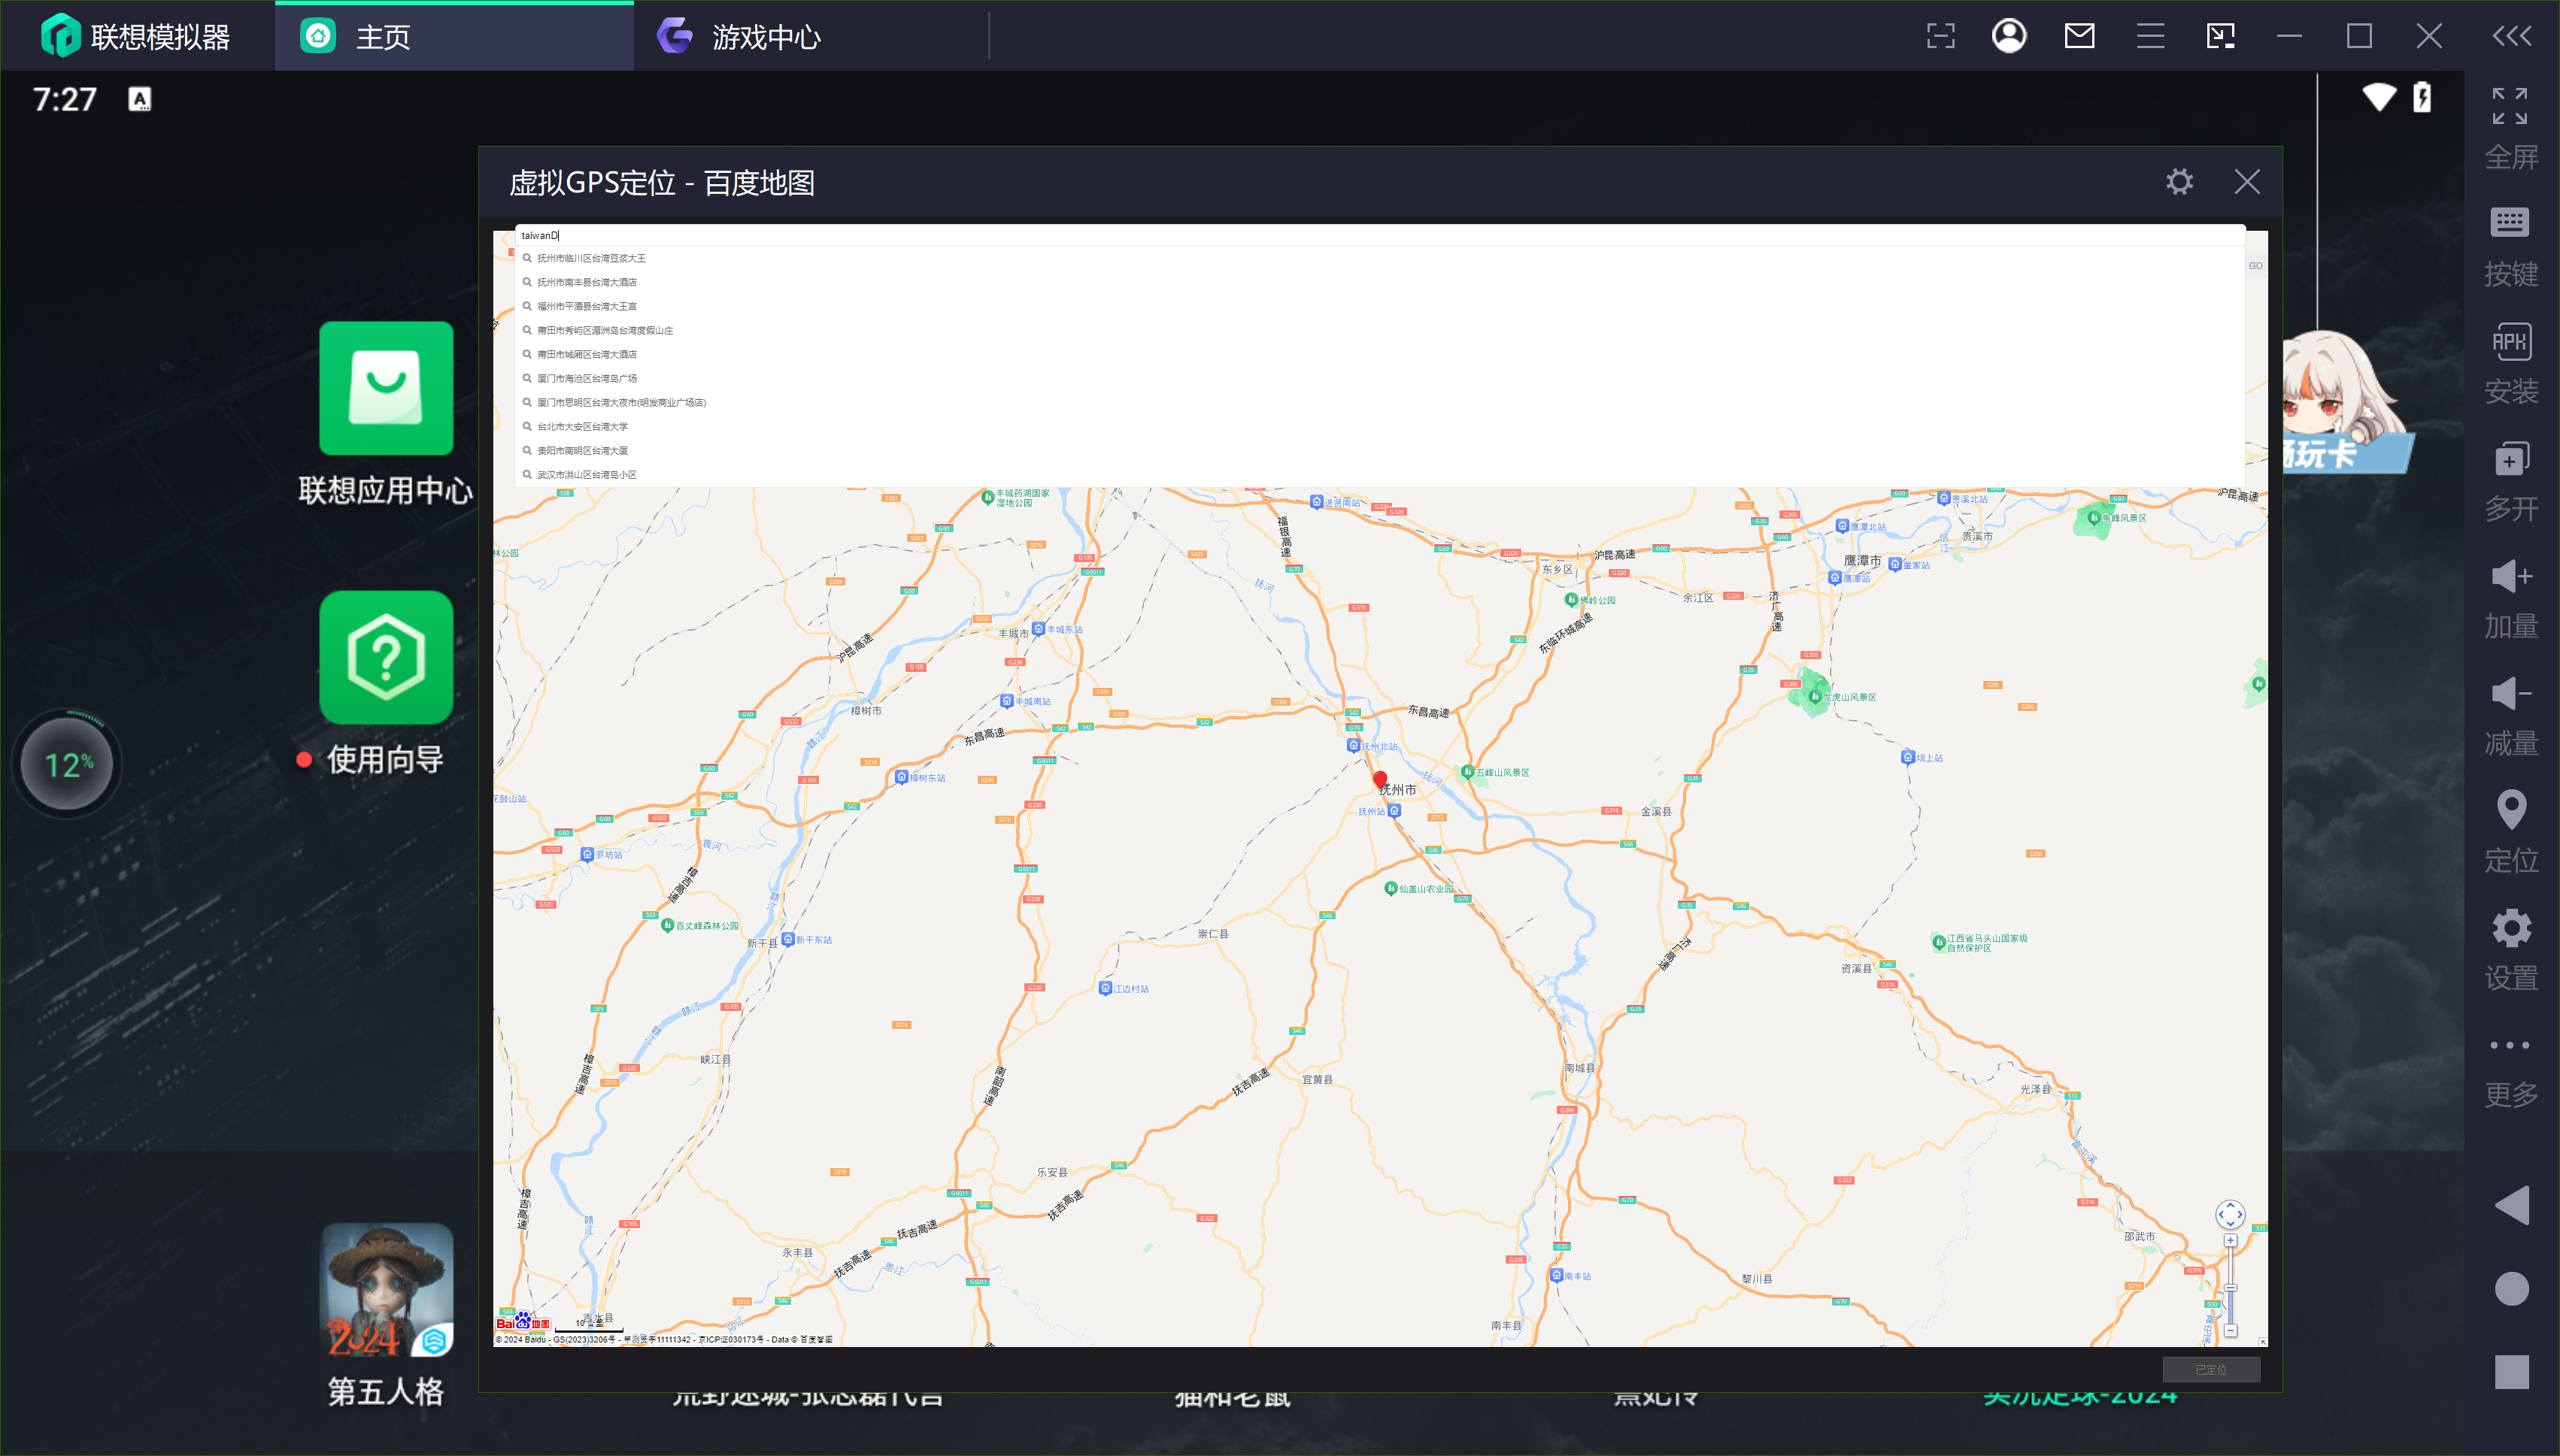The width and height of the screenshot is (2560, 1456).
Task: Select suggestion 台北市大安区台湾大学
Action: pos(1379,426)
